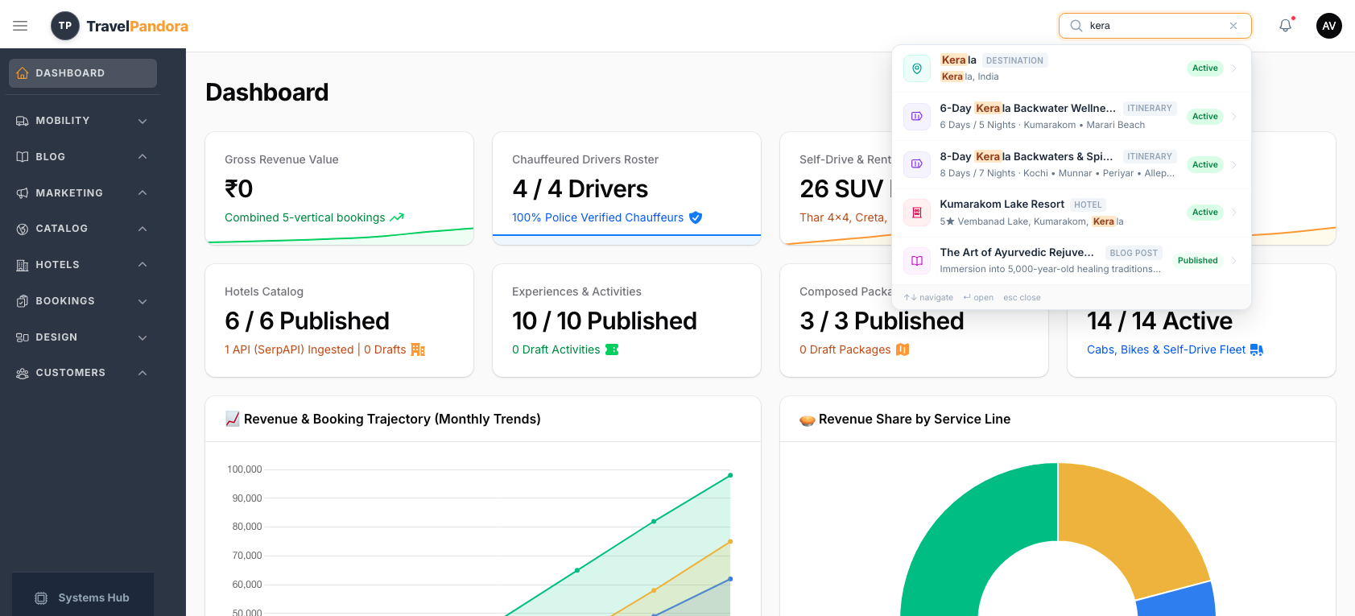The width and height of the screenshot is (1355, 616).
Task: Collapse the Customers sidebar section
Action: pyautogui.click(x=83, y=373)
